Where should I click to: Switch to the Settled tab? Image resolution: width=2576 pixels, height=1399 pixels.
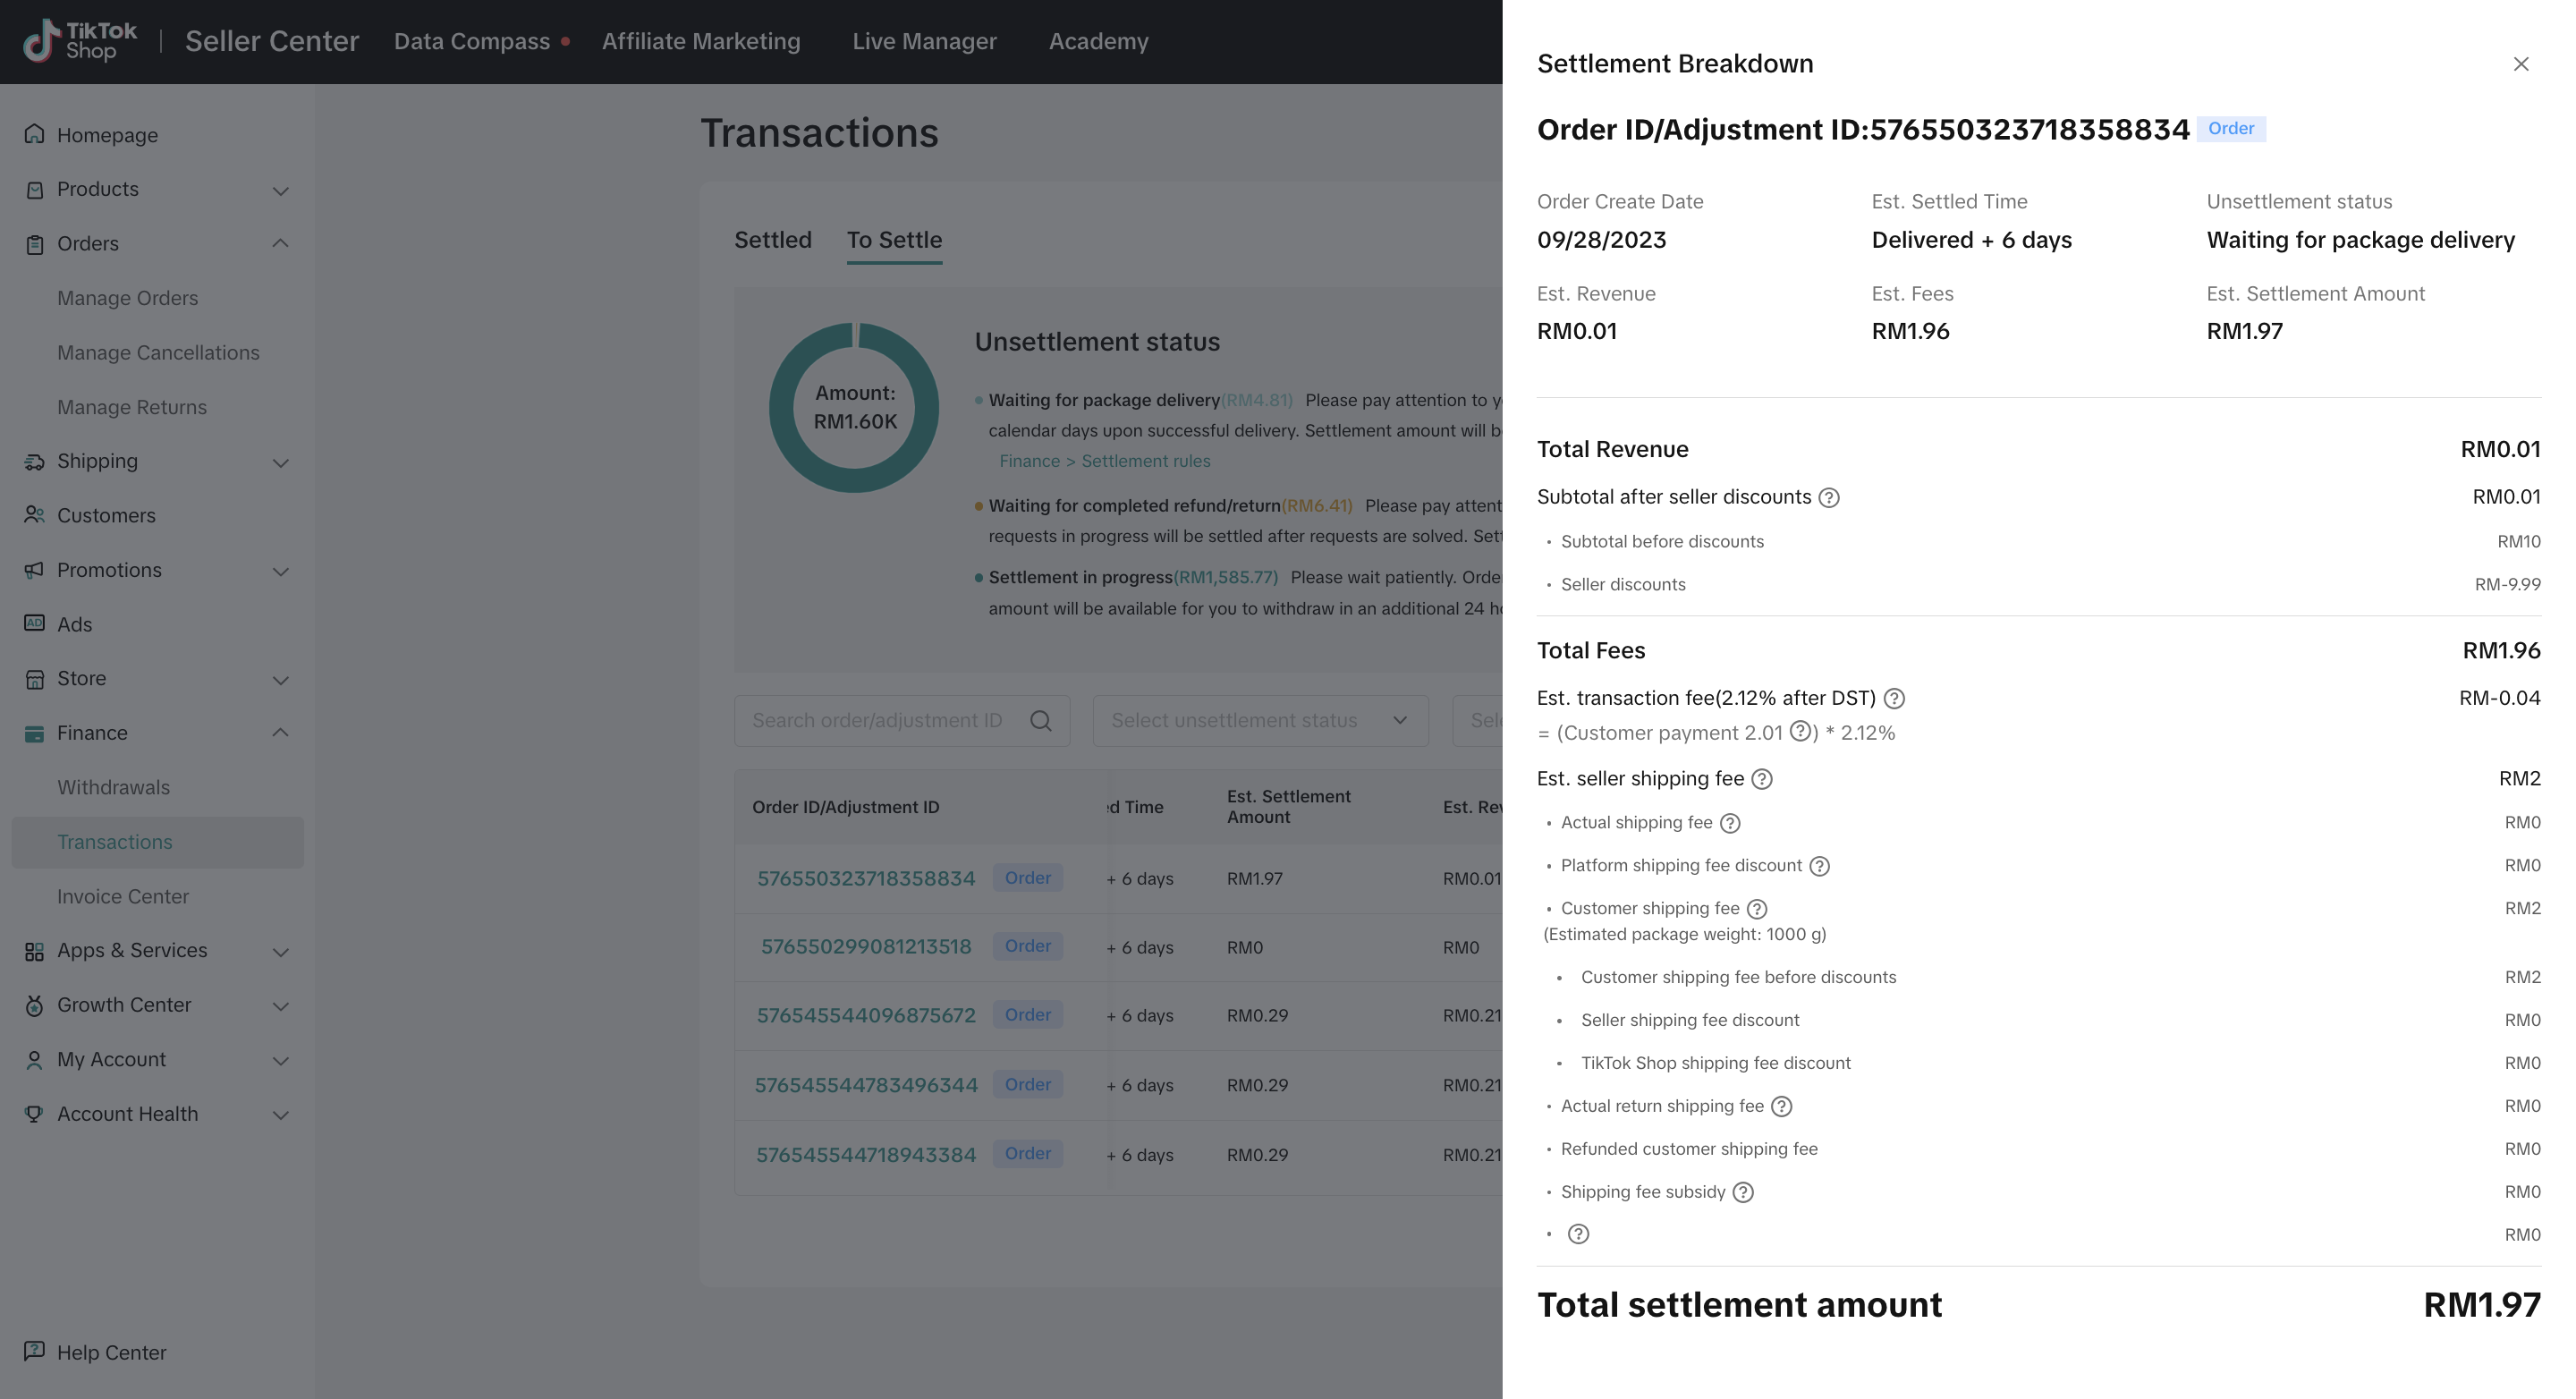coord(772,240)
